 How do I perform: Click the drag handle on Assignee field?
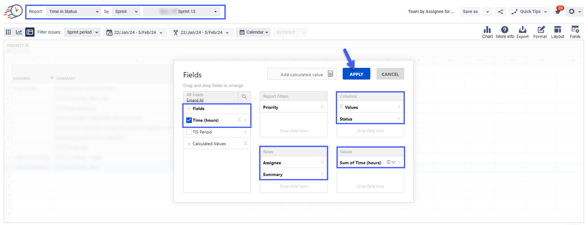tap(322, 163)
